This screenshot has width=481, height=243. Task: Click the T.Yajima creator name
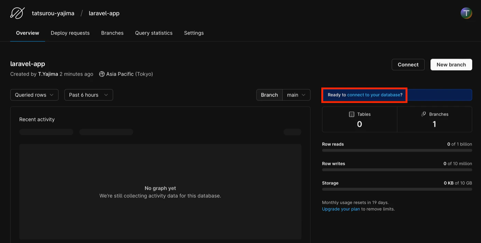point(48,74)
